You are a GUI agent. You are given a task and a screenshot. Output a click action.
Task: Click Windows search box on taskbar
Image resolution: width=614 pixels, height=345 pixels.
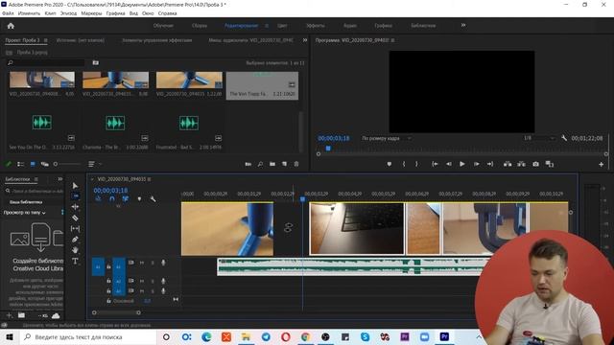88,337
